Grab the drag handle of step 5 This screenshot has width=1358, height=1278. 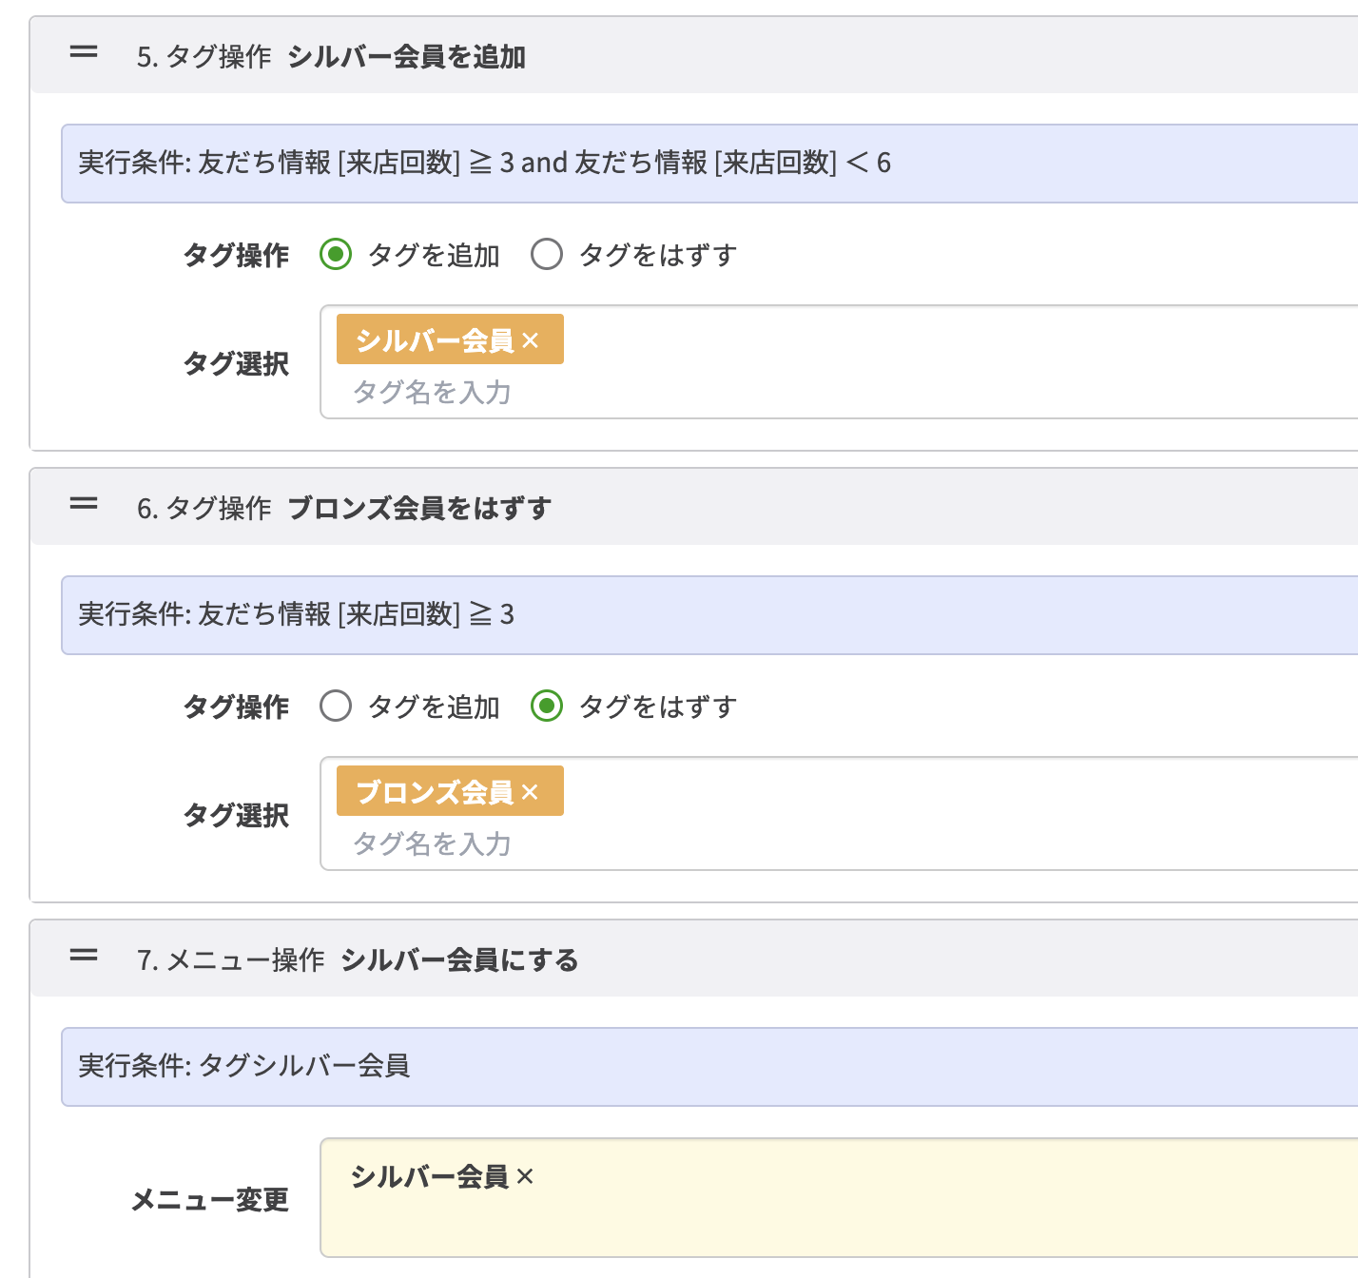coord(84,53)
